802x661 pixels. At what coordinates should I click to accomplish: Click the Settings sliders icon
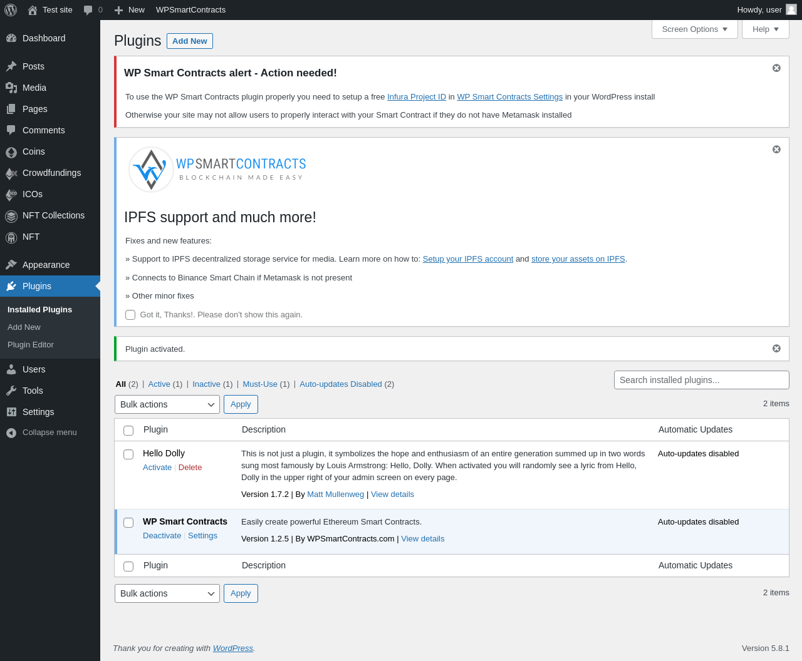pos(11,412)
